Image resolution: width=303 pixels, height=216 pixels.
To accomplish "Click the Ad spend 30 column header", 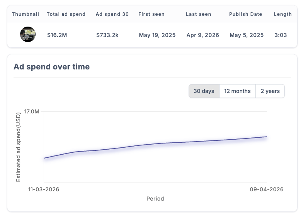I will pyautogui.click(x=112, y=14).
